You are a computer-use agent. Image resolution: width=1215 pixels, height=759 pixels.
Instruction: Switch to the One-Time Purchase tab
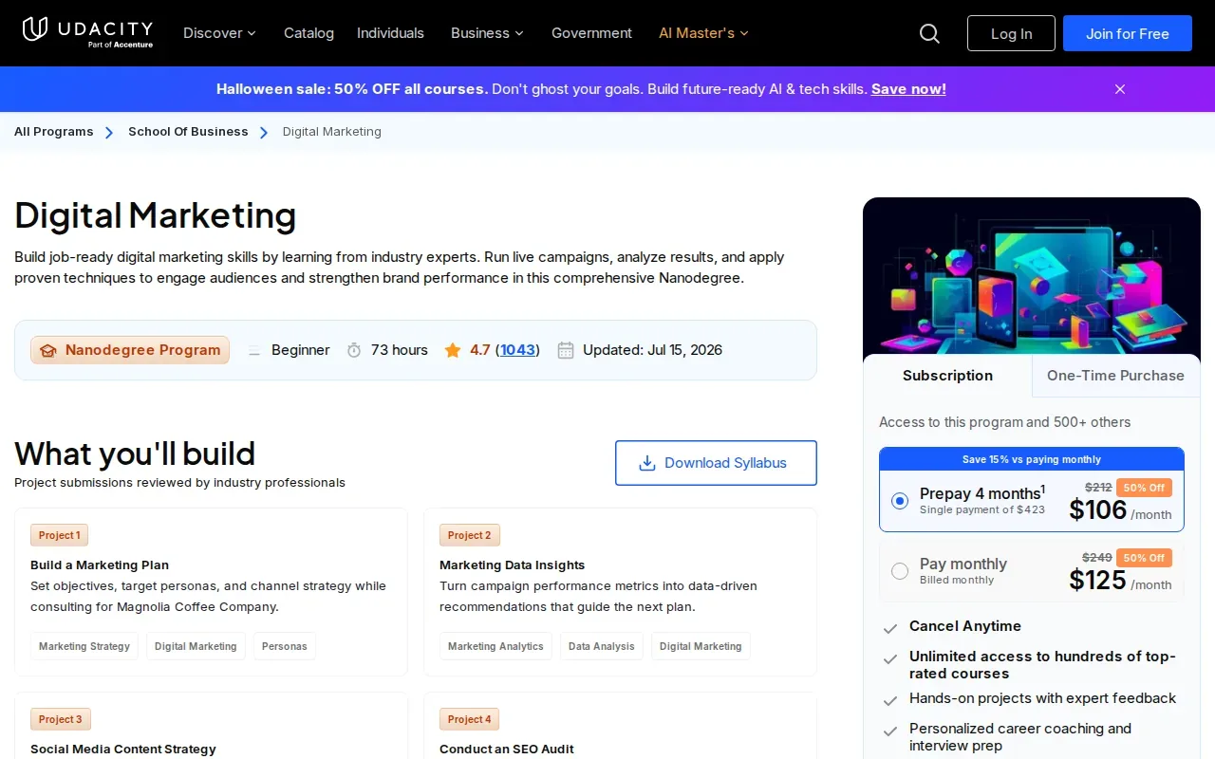click(1115, 376)
